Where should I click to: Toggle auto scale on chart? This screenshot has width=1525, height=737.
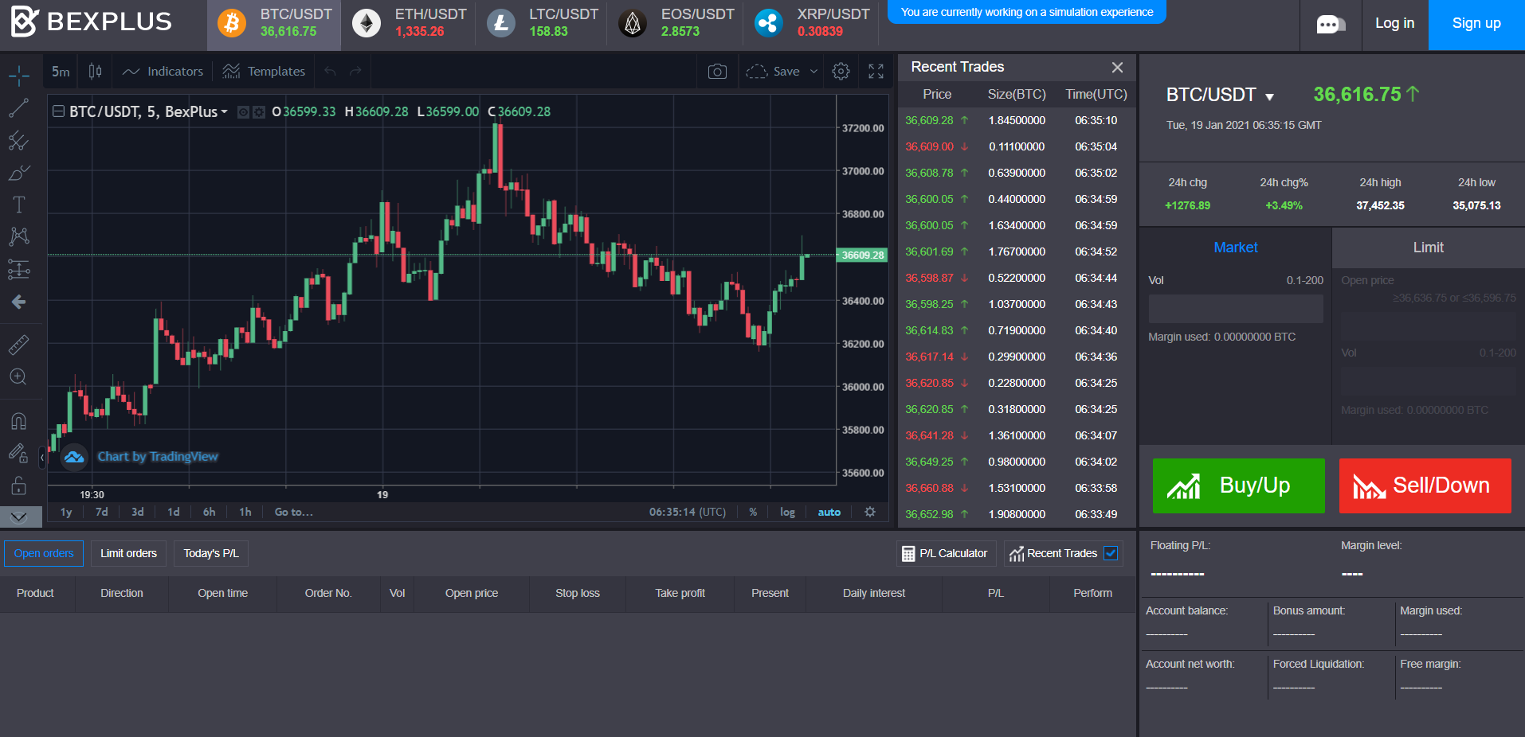coord(829,512)
